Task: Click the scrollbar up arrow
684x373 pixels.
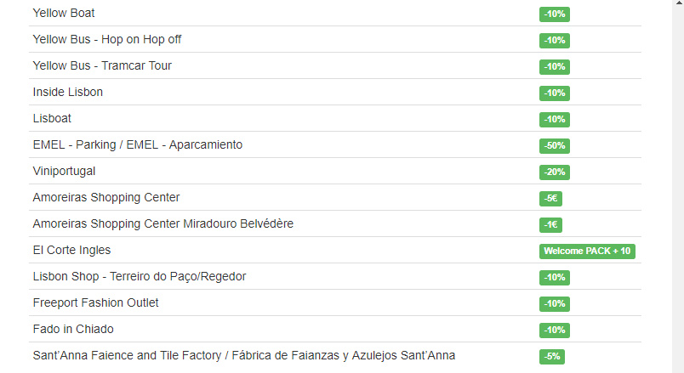Action: tap(679, 3)
